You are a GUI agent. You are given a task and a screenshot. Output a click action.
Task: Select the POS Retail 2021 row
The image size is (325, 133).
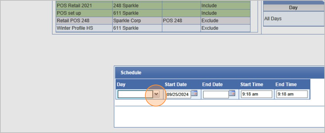153,6
